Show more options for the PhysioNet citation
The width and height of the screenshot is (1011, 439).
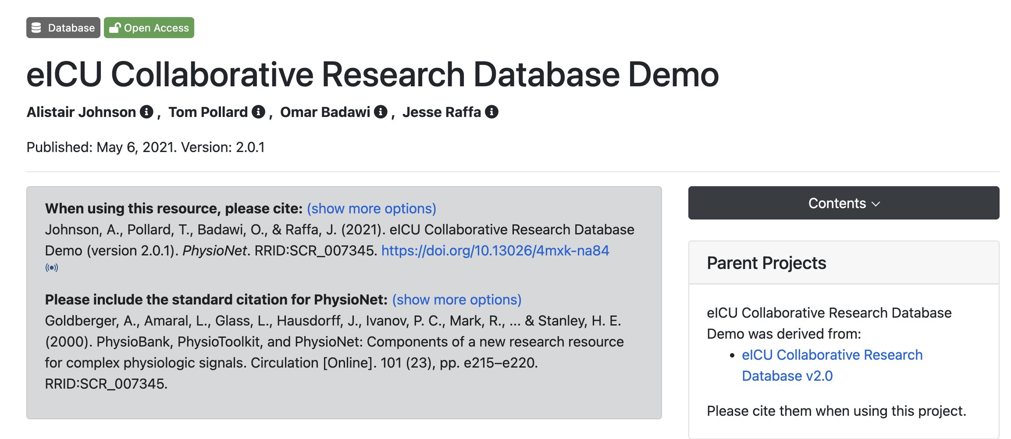tap(457, 300)
